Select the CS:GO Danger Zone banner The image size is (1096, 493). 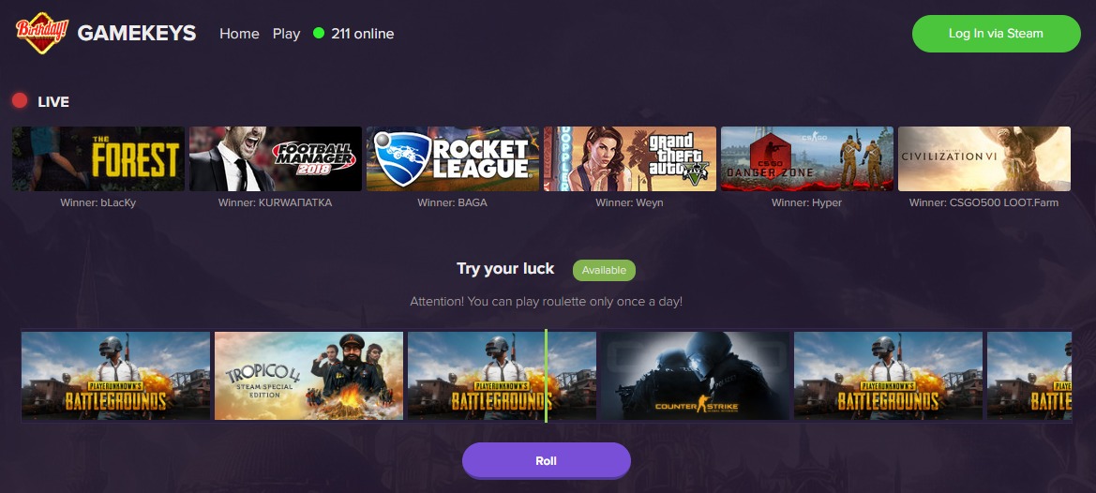tap(807, 158)
